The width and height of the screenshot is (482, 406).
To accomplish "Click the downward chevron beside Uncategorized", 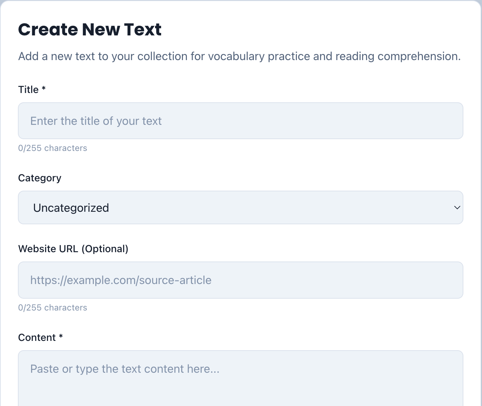I will 457,207.
